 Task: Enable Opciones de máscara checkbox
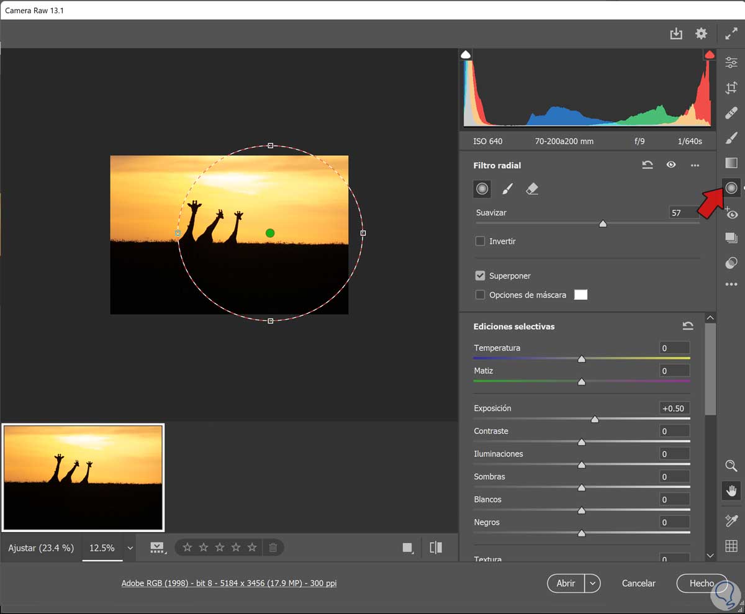480,295
